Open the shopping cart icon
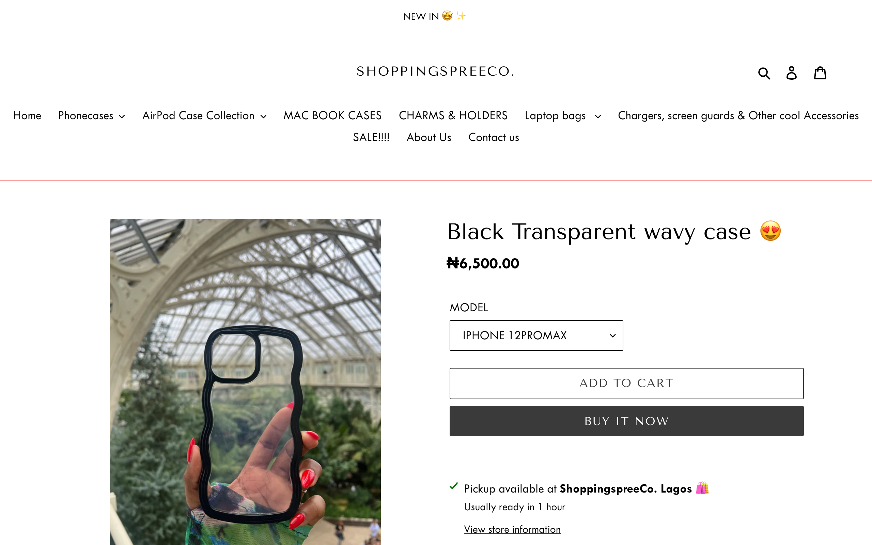 [x=820, y=73]
